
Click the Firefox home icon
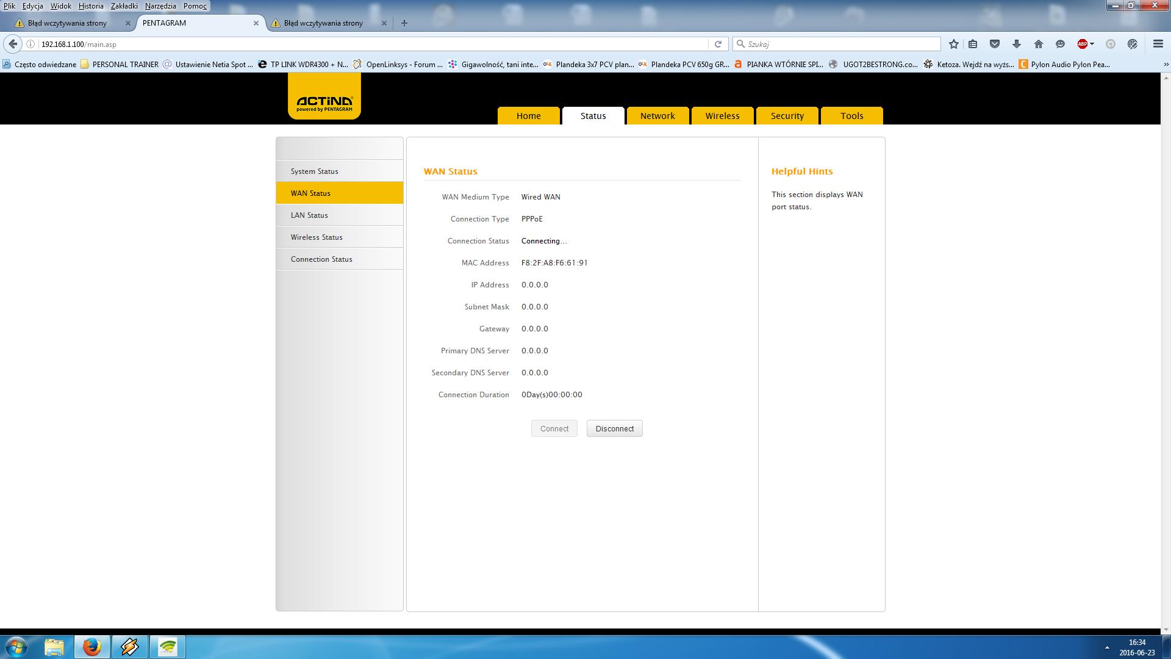(x=1038, y=44)
